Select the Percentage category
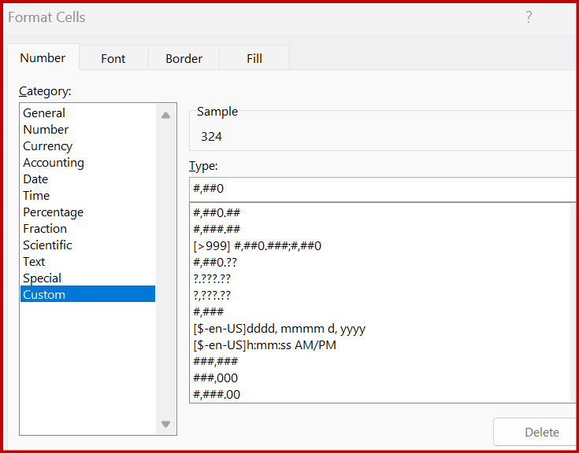The height and width of the screenshot is (453, 579). click(88, 212)
